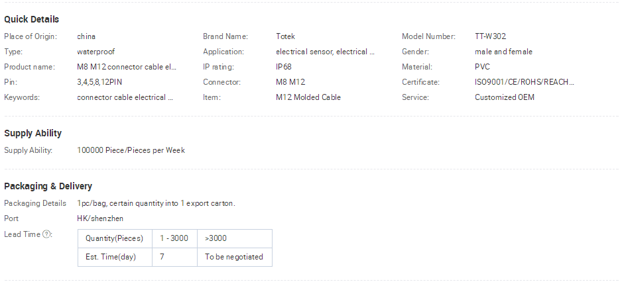
Task: Click the truncated Keywords value text
Action: click(x=125, y=97)
